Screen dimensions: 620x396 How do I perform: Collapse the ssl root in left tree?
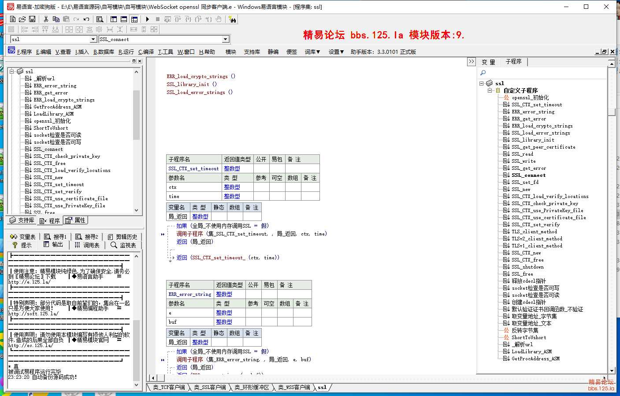12,71
